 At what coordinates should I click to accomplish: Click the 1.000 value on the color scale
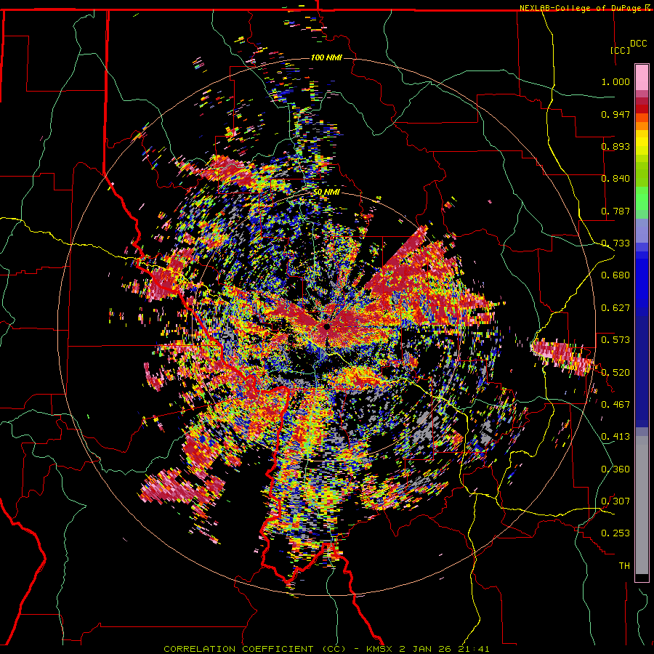click(615, 81)
